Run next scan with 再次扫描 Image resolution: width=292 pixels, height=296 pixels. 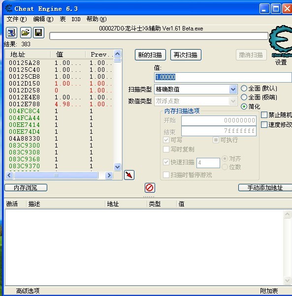coord(186,55)
